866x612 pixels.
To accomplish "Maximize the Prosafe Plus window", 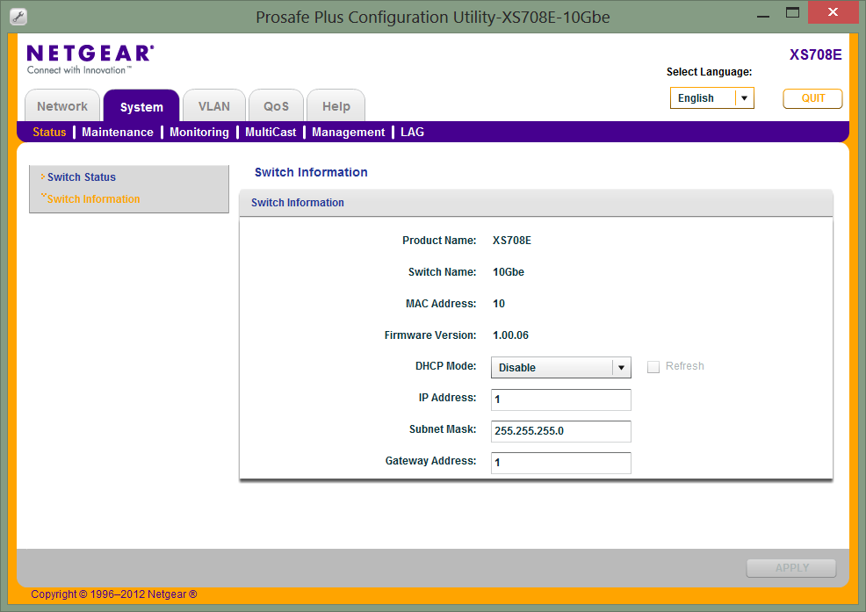I will 792,12.
